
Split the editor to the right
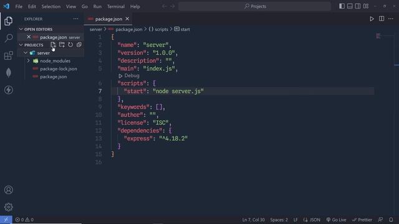(x=382, y=19)
